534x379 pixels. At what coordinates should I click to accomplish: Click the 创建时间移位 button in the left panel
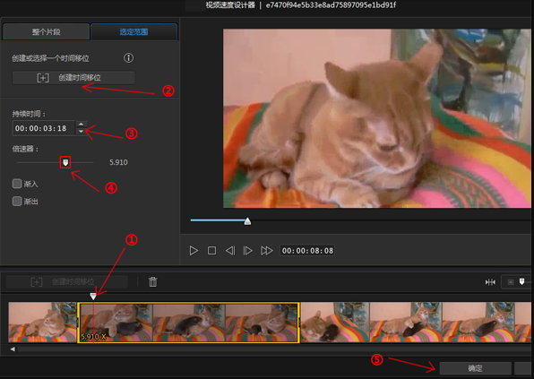coord(73,78)
